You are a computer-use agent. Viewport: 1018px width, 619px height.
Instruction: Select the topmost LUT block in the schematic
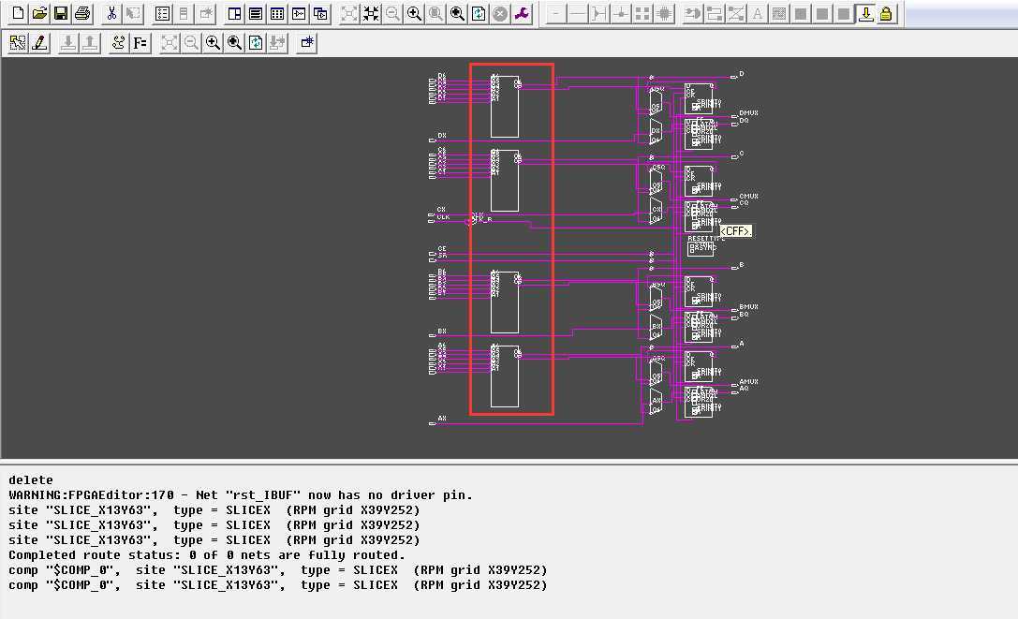coord(505,107)
